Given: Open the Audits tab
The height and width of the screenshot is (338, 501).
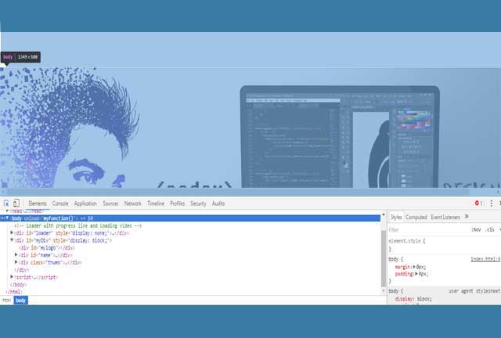Looking at the screenshot, I should pos(218,203).
